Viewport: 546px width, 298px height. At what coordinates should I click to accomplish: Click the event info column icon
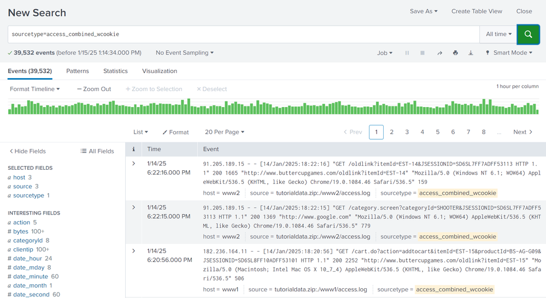(x=133, y=149)
